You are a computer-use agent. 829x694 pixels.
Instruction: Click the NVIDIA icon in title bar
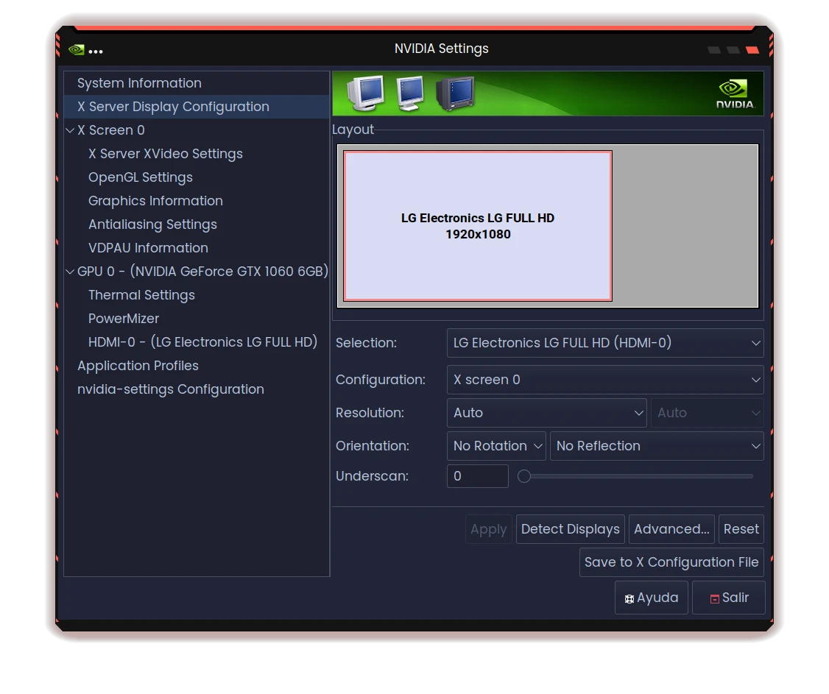click(76, 50)
